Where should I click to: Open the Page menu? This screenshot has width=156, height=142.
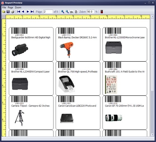click(11, 8)
